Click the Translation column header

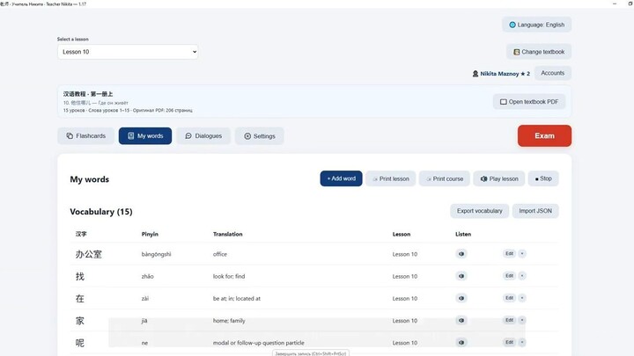228,234
